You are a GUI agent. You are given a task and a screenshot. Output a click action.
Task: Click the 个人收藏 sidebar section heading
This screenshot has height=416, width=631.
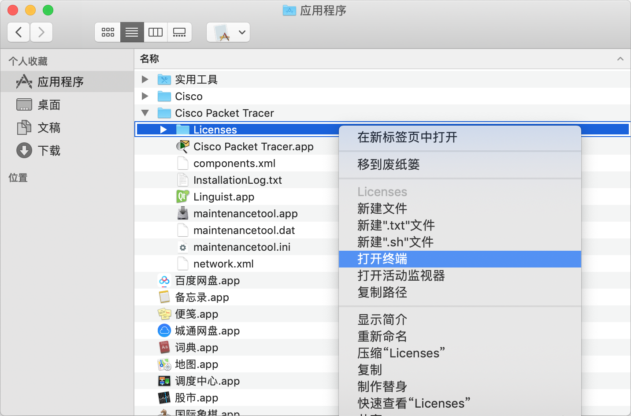click(x=28, y=61)
